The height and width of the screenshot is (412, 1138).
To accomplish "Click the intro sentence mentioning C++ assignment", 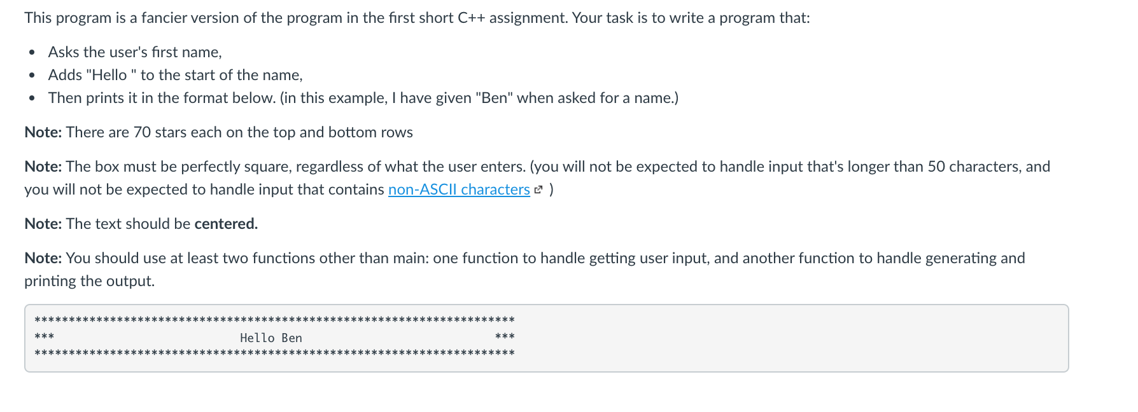I will click(x=417, y=18).
